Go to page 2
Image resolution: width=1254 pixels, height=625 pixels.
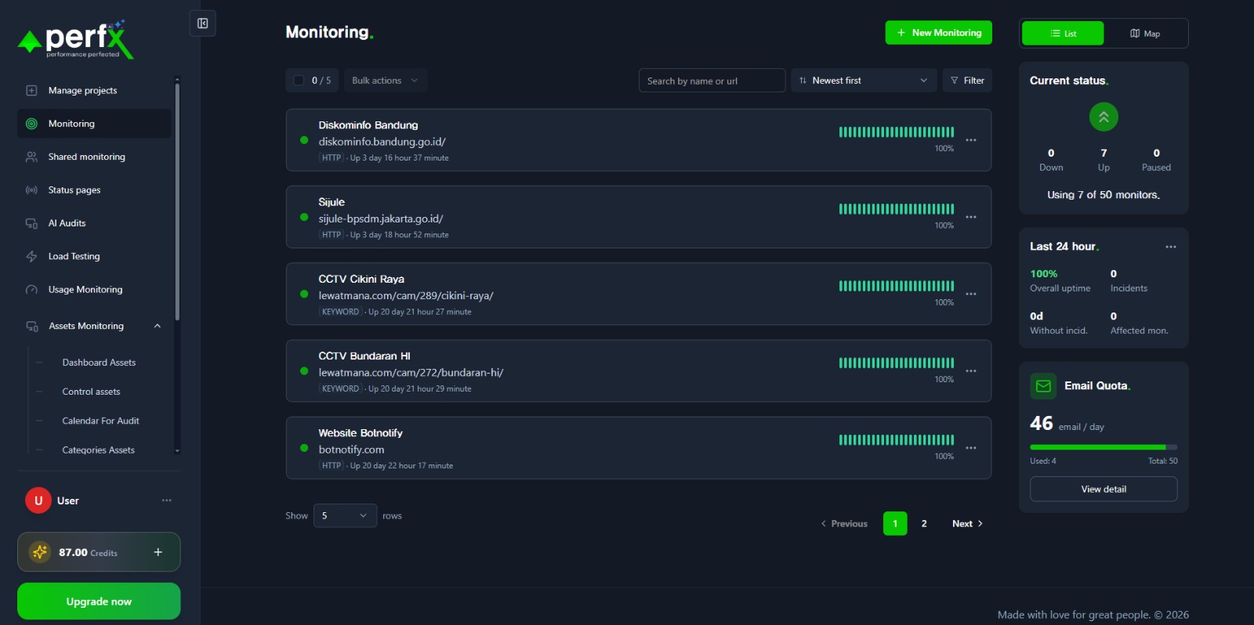click(924, 523)
